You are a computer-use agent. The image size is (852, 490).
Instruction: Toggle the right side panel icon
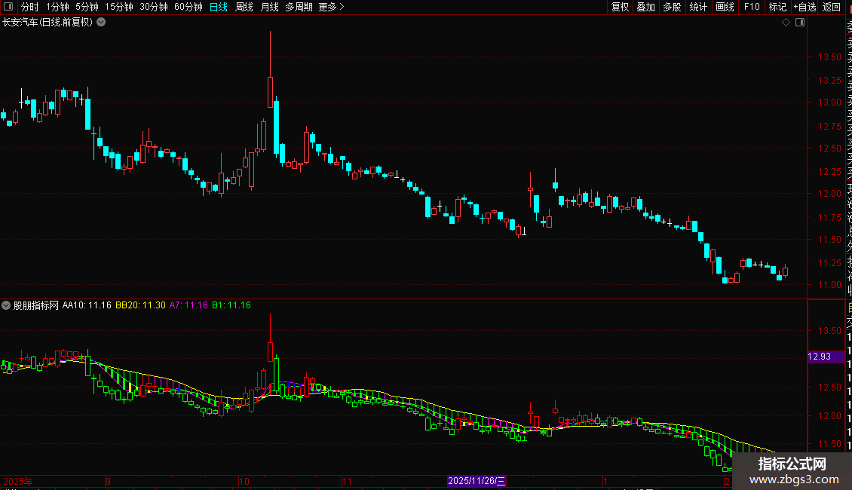pyautogui.click(x=800, y=23)
